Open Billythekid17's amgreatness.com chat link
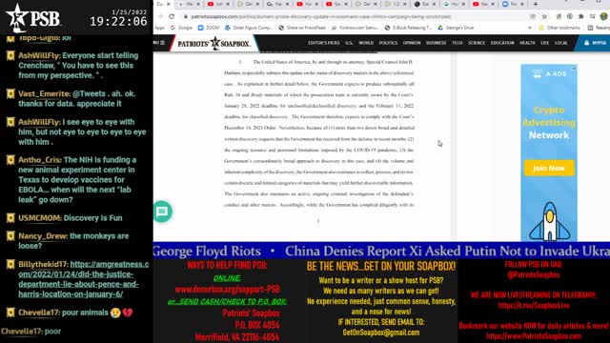 tap(83, 279)
